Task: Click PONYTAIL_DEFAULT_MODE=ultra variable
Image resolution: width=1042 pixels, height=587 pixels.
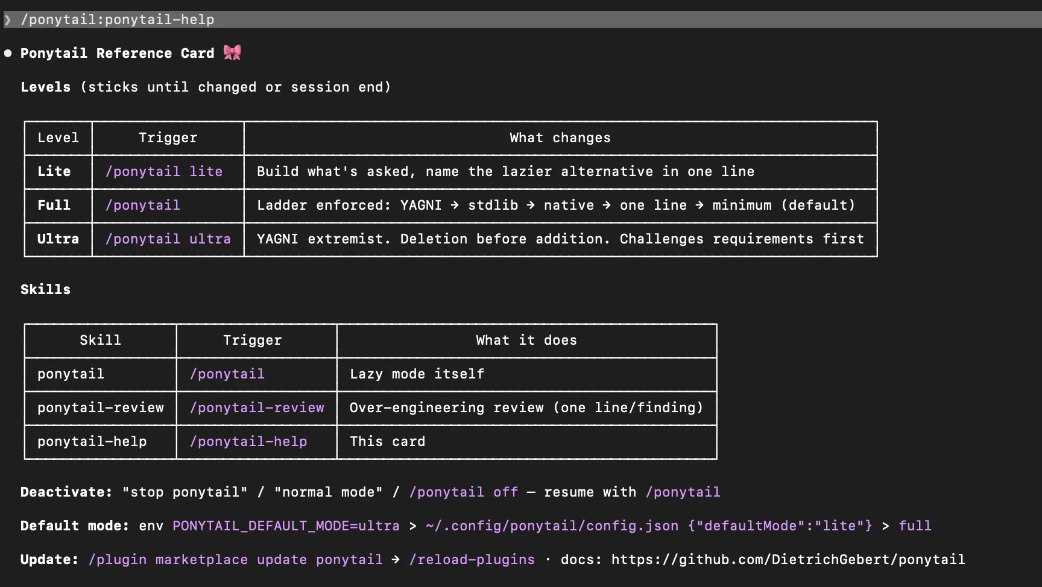Action: (x=286, y=526)
